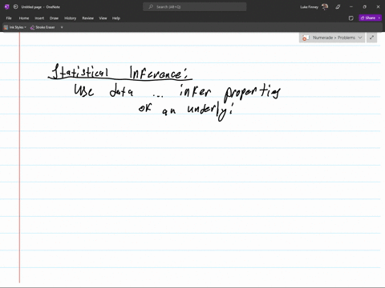Open the Draw ribbon tab
This screenshot has height=288, width=385.
pyautogui.click(x=54, y=18)
